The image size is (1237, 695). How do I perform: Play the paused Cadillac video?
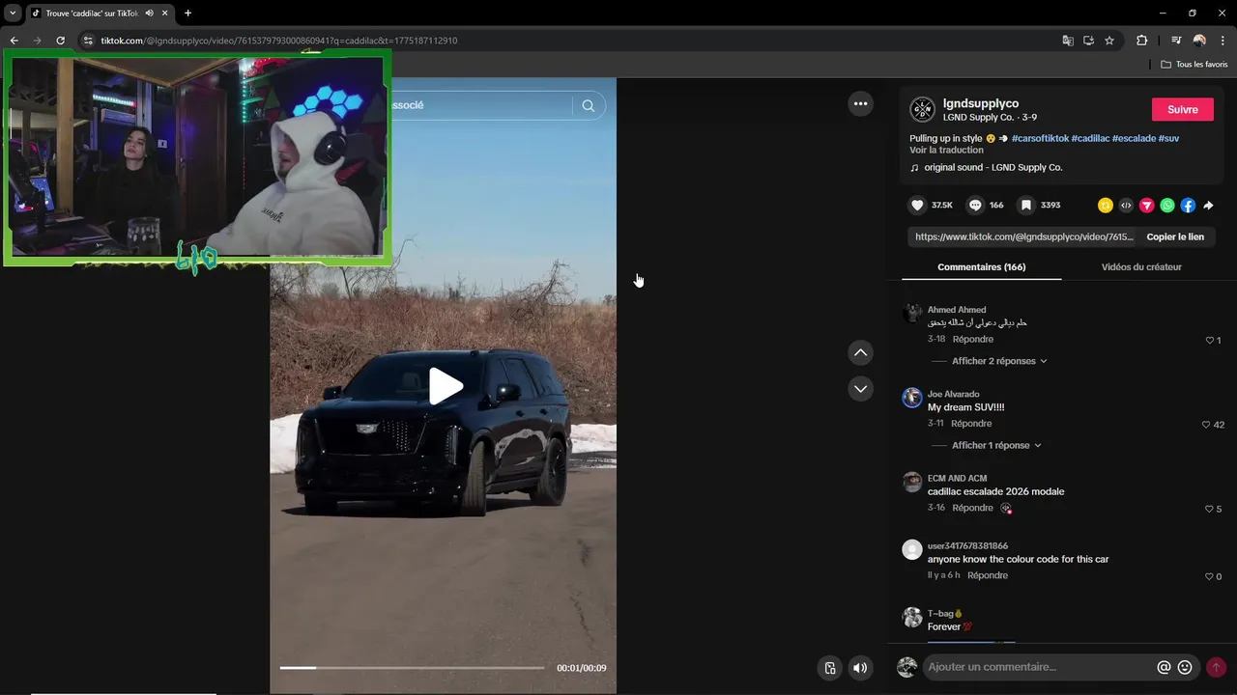coord(446,386)
